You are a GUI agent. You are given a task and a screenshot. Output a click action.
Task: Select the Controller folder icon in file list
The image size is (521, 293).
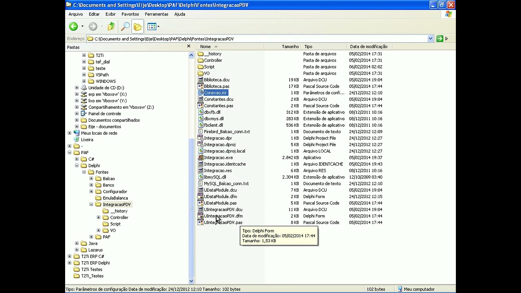pos(200,60)
